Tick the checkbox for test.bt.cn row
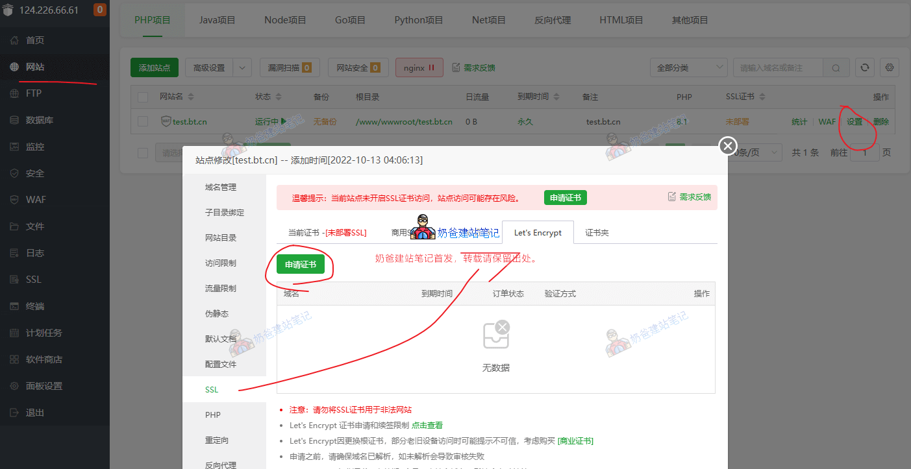Screen dimensions: 911x469 point(143,121)
